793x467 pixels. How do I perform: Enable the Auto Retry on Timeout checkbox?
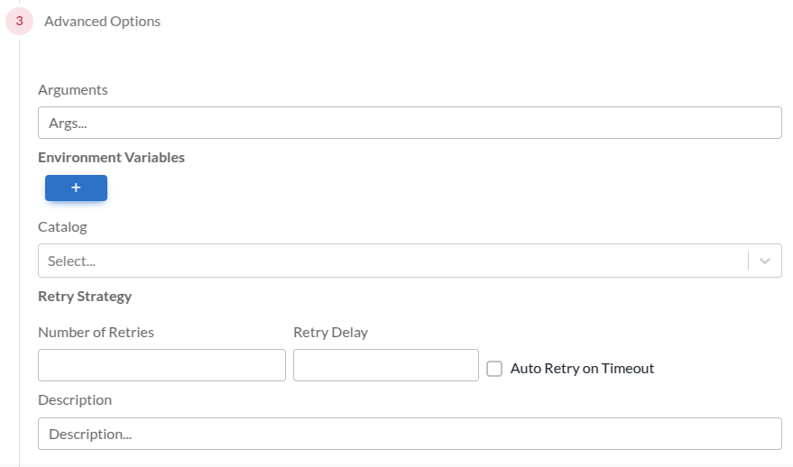[494, 368]
